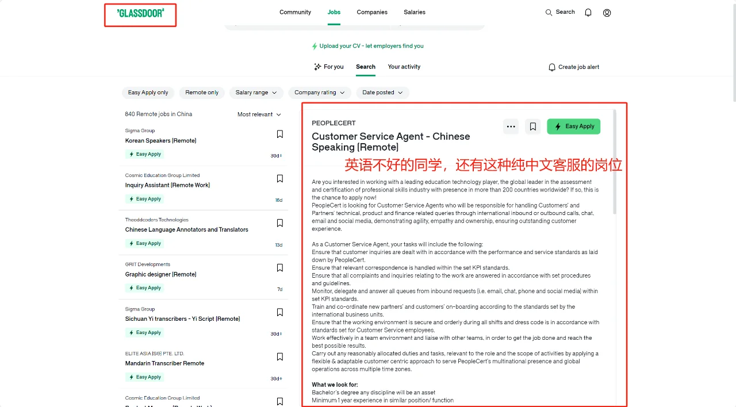Click the 16d posting age label
736x407 pixels.
(x=279, y=201)
